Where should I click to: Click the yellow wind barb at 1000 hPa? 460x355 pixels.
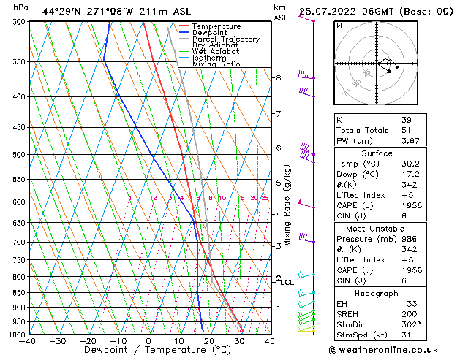pyautogui.click(x=306, y=330)
